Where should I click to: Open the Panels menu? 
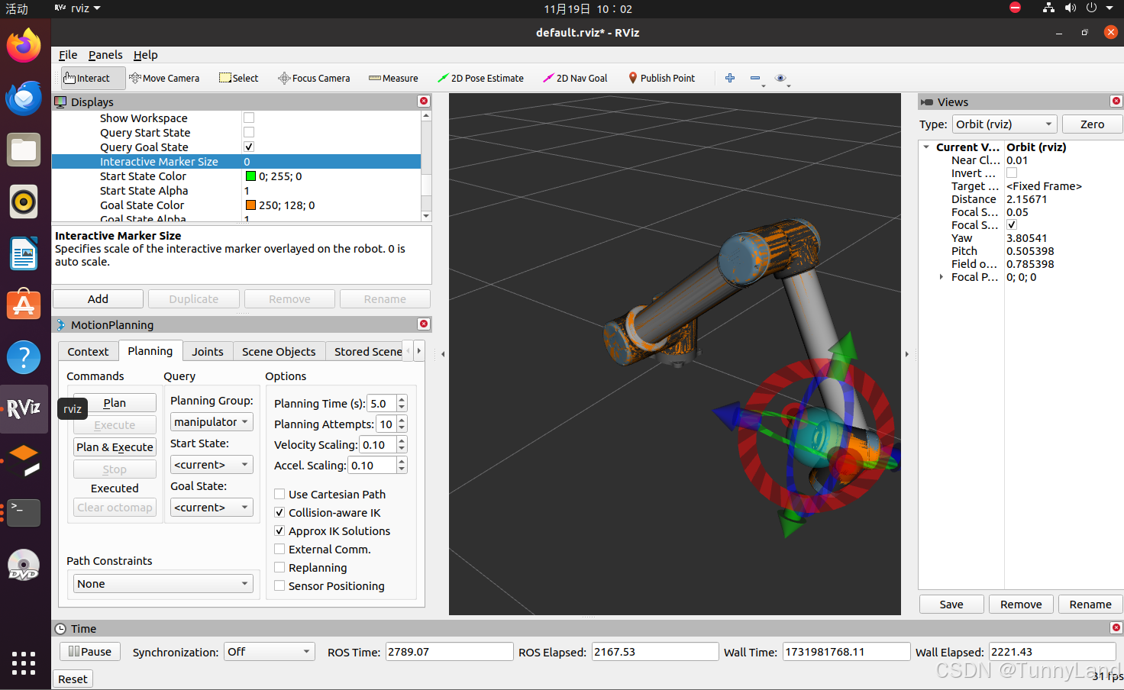(105, 55)
